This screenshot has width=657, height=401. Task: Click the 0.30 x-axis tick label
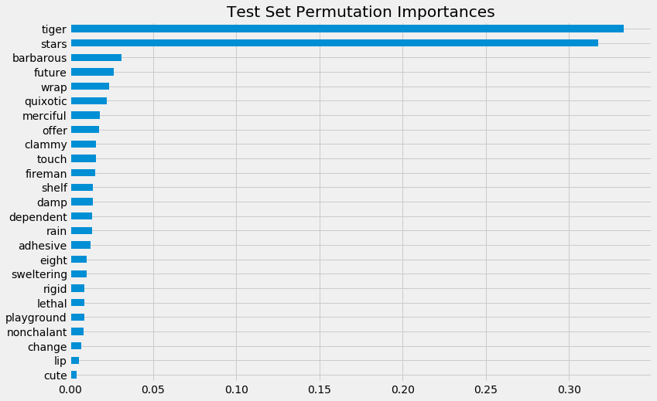click(x=569, y=389)
